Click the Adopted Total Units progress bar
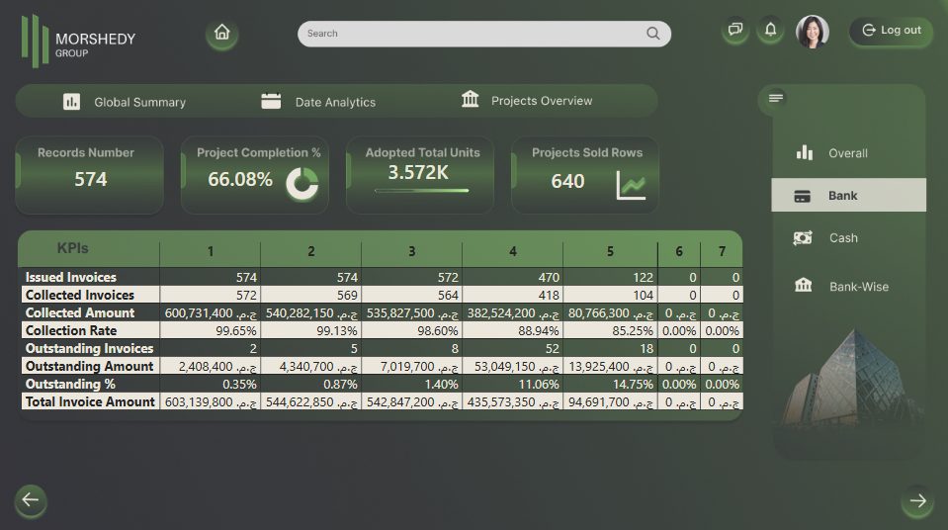Image resolution: width=948 pixels, height=530 pixels. [x=421, y=191]
